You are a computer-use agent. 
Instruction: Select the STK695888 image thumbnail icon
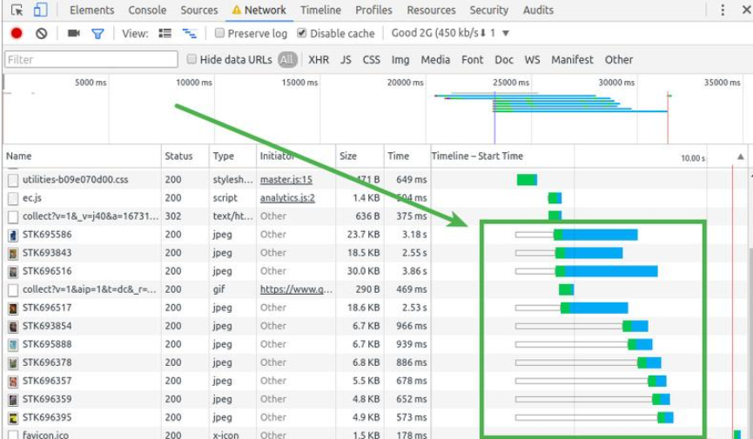[13, 344]
